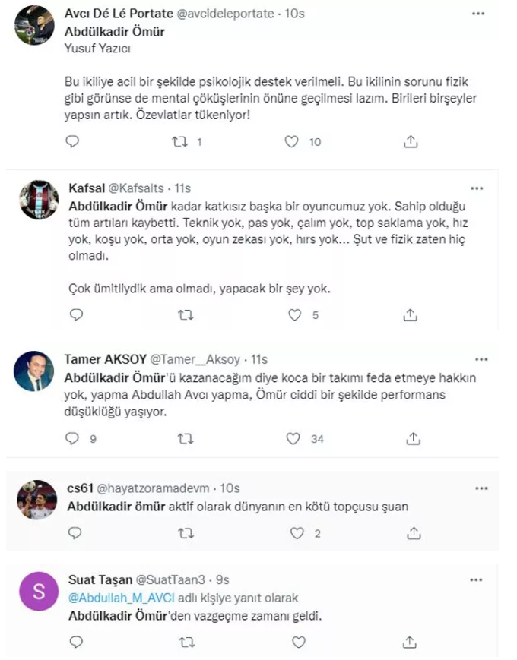Open more options on Avcı Dé Lé Portate's tweet

[477, 15]
